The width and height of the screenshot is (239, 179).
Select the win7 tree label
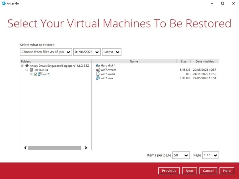(x=46, y=74)
